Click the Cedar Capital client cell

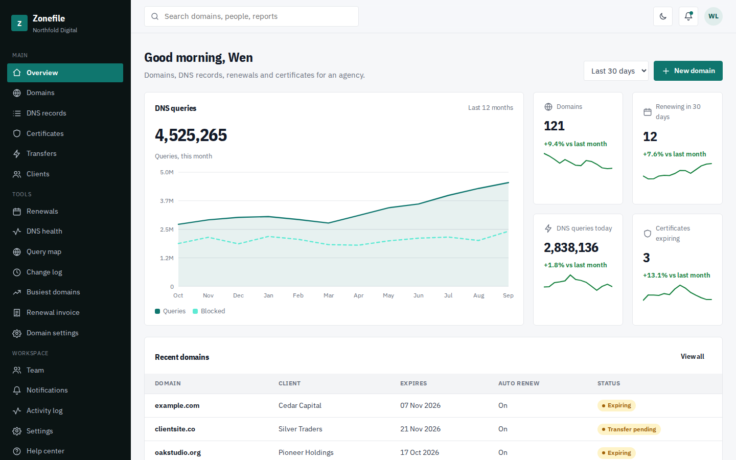click(300, 406)
